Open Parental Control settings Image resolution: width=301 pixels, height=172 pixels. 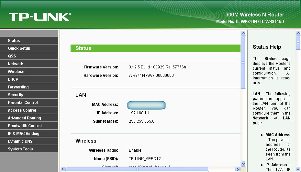tap(23, 103)
